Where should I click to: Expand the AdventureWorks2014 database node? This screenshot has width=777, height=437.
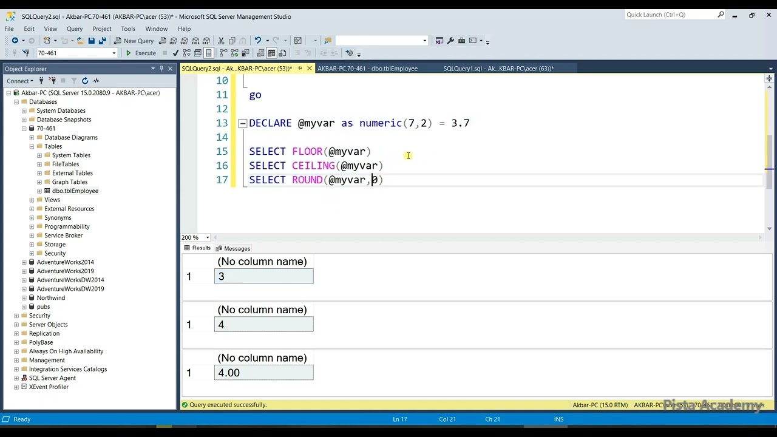click(x=24, y=262)
